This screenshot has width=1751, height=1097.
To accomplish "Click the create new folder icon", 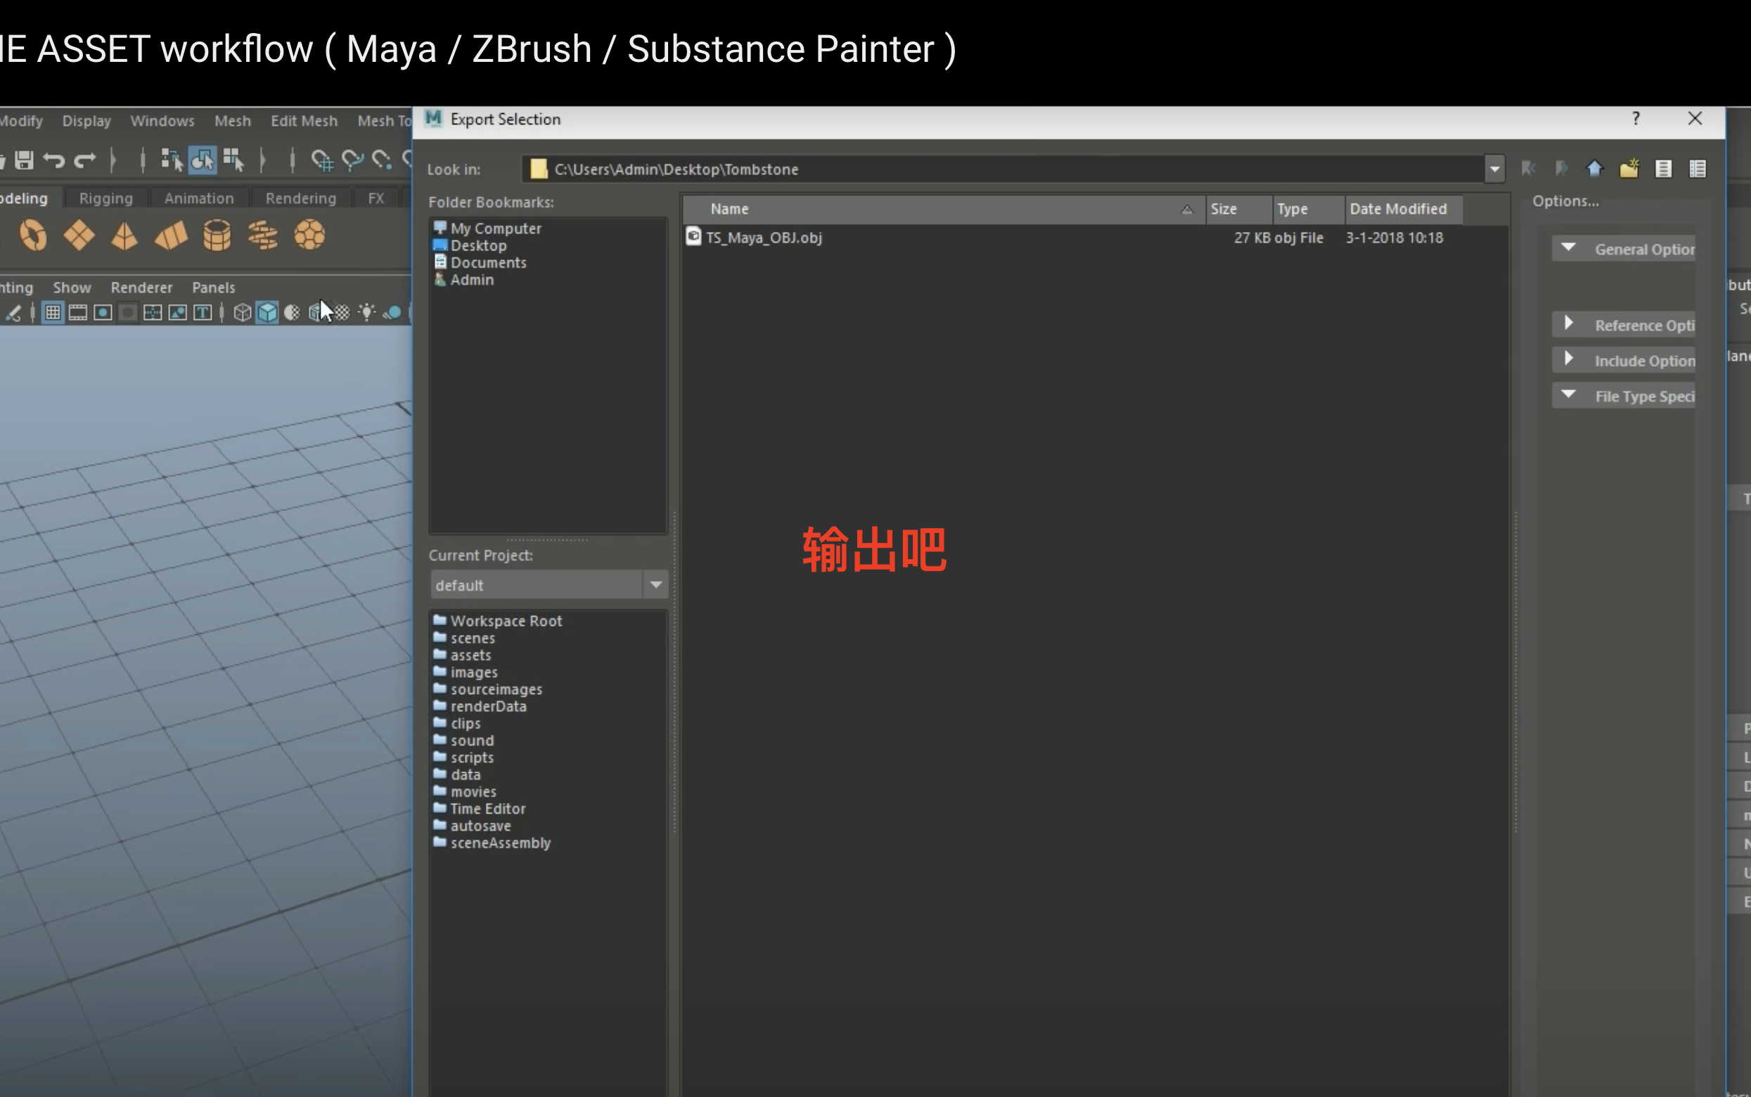I will (x=1630, y=168).
